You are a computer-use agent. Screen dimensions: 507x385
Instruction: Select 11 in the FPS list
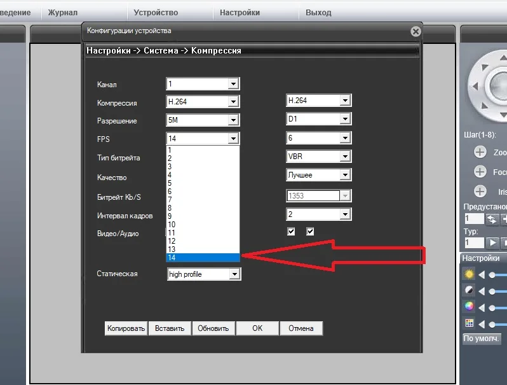203,232
